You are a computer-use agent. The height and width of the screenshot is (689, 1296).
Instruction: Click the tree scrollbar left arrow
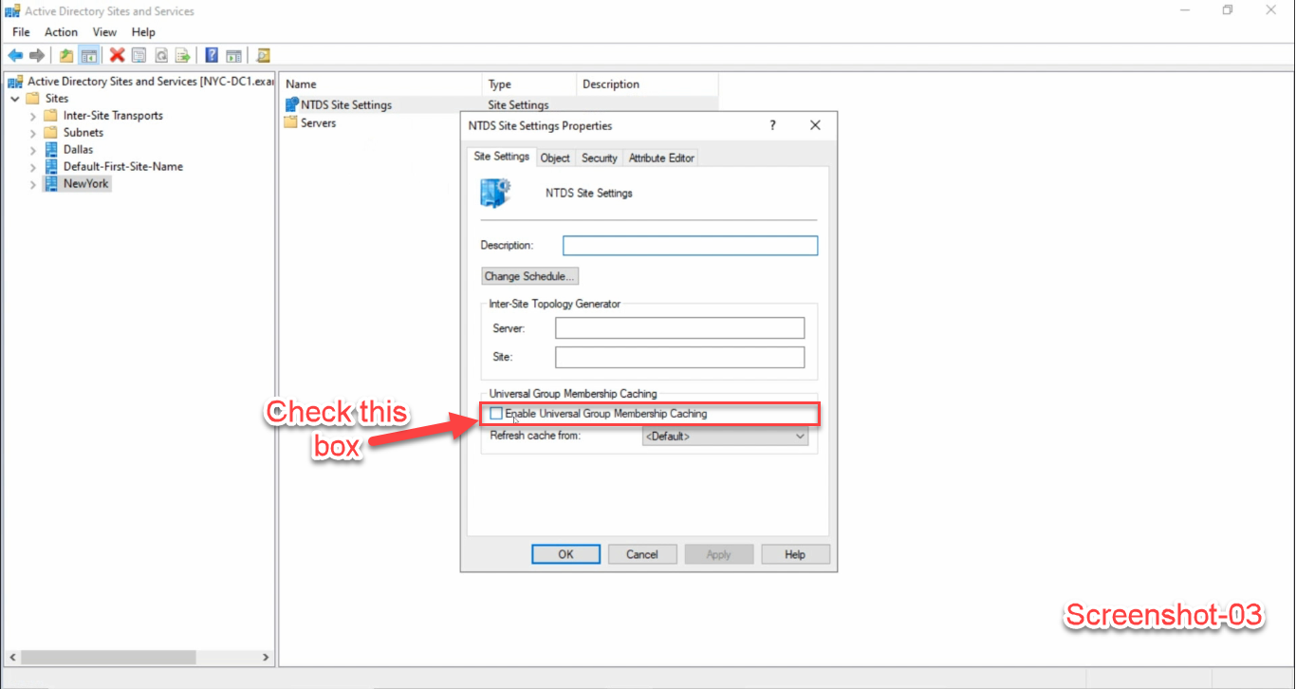pyautogui.click(x=11, y=657)
